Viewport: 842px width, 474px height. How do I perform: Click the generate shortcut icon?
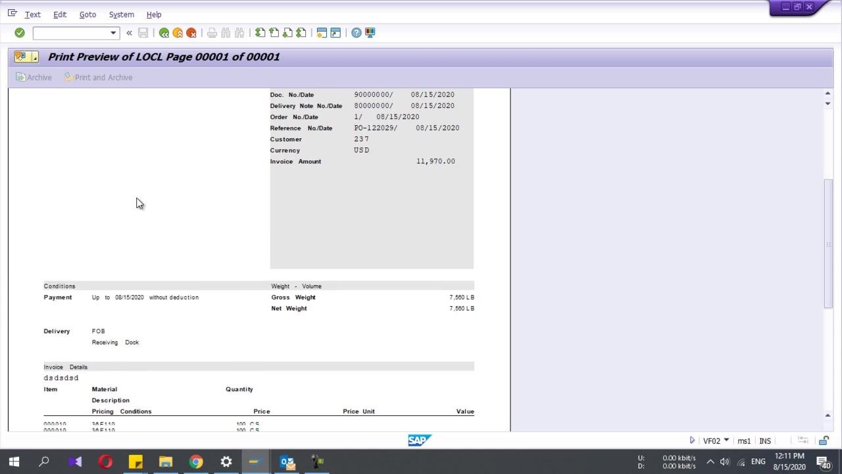tap(335, 33)
